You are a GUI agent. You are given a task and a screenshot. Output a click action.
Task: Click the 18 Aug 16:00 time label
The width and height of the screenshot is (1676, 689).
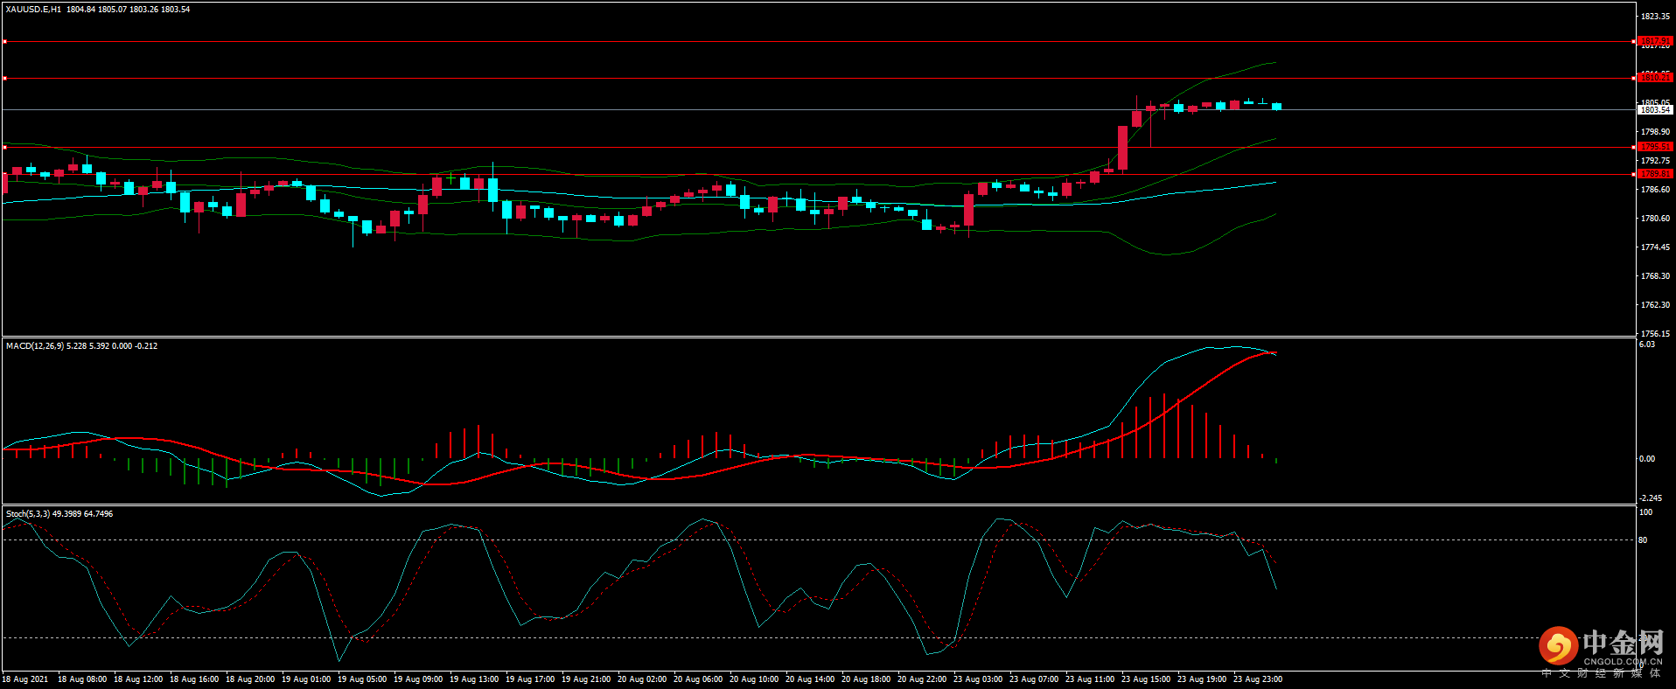click(x=194, y=679)
